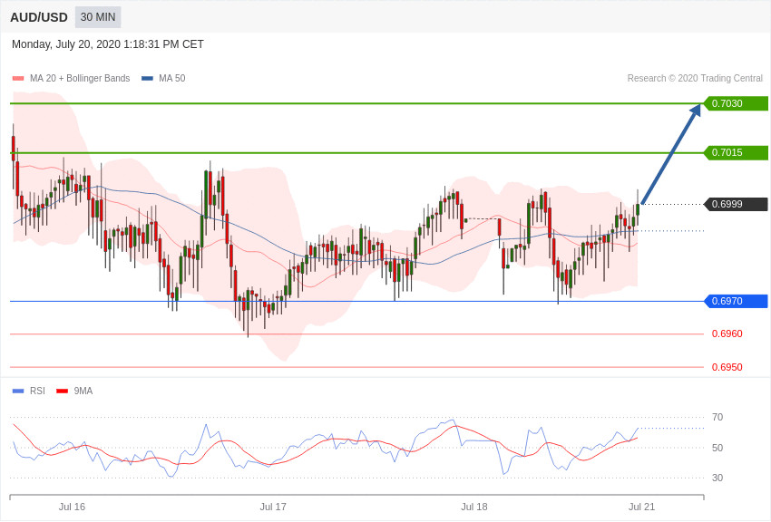Click the black 0.6999 current price label
Screen dimensions: 771x522
pos(735,204)
